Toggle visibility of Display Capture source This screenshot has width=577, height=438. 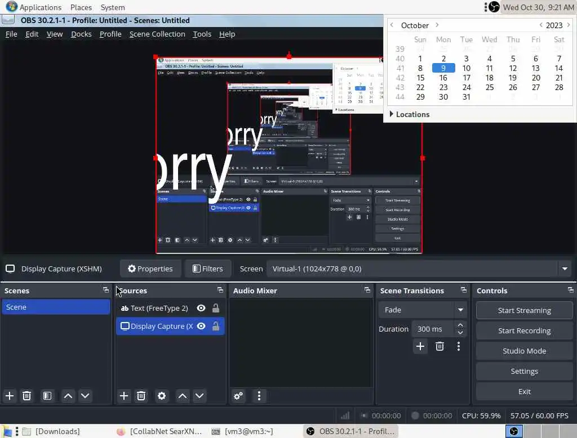pos(201,326)
